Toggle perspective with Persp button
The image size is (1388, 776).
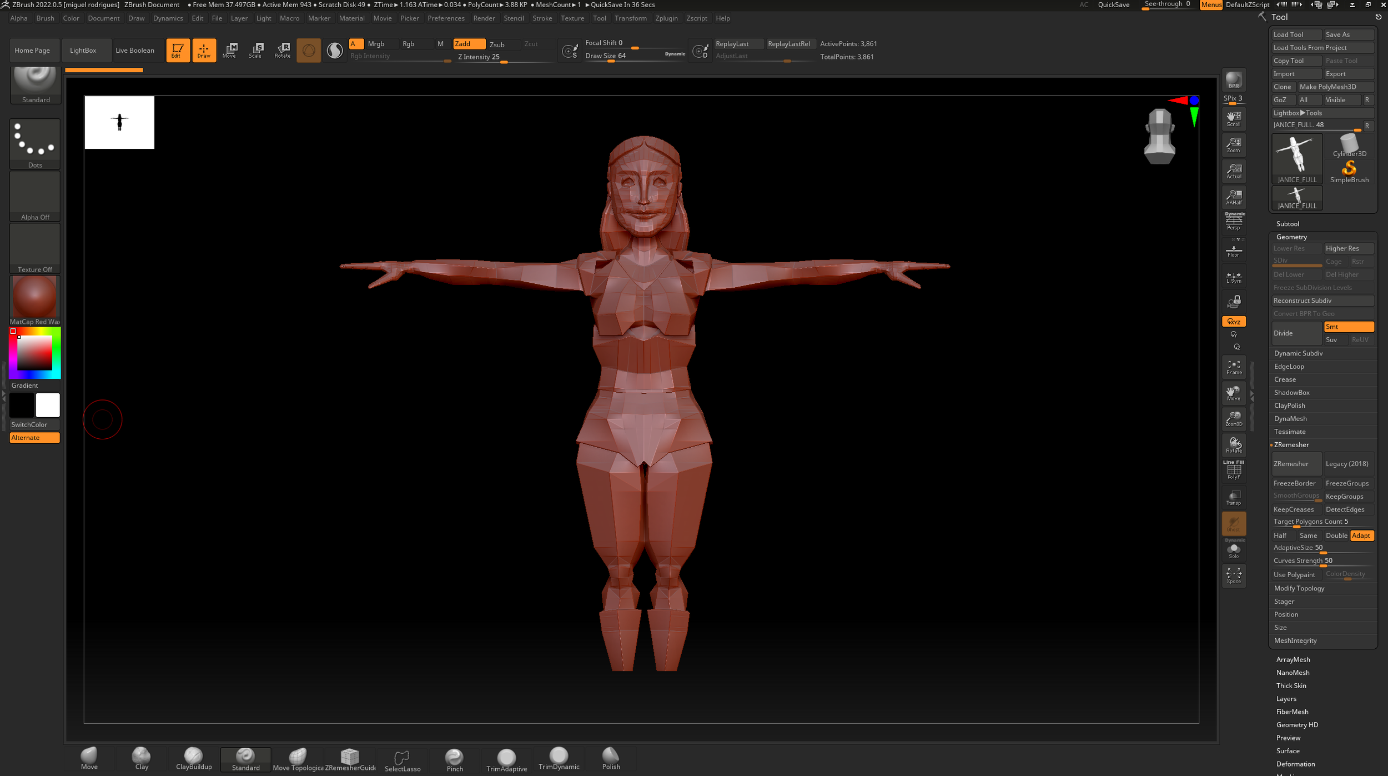[x=1234, y=222]
